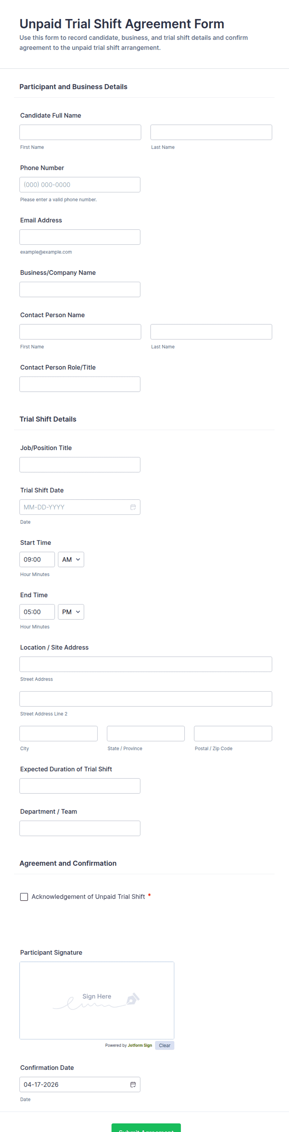Viewport: 289px width, 1132px height.
Task: Open the Jotform Sign link
Action: 140,1045
